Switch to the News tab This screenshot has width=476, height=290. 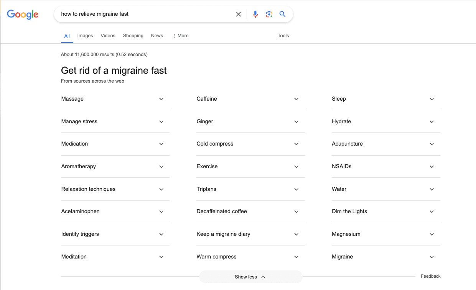point(157,35)
